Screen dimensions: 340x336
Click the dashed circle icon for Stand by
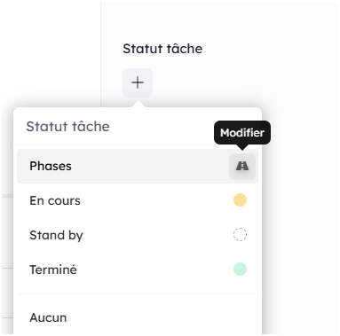point(240,235)
